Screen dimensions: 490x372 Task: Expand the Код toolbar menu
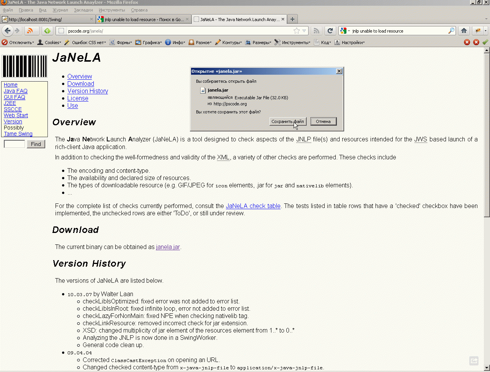pos(322,43)
